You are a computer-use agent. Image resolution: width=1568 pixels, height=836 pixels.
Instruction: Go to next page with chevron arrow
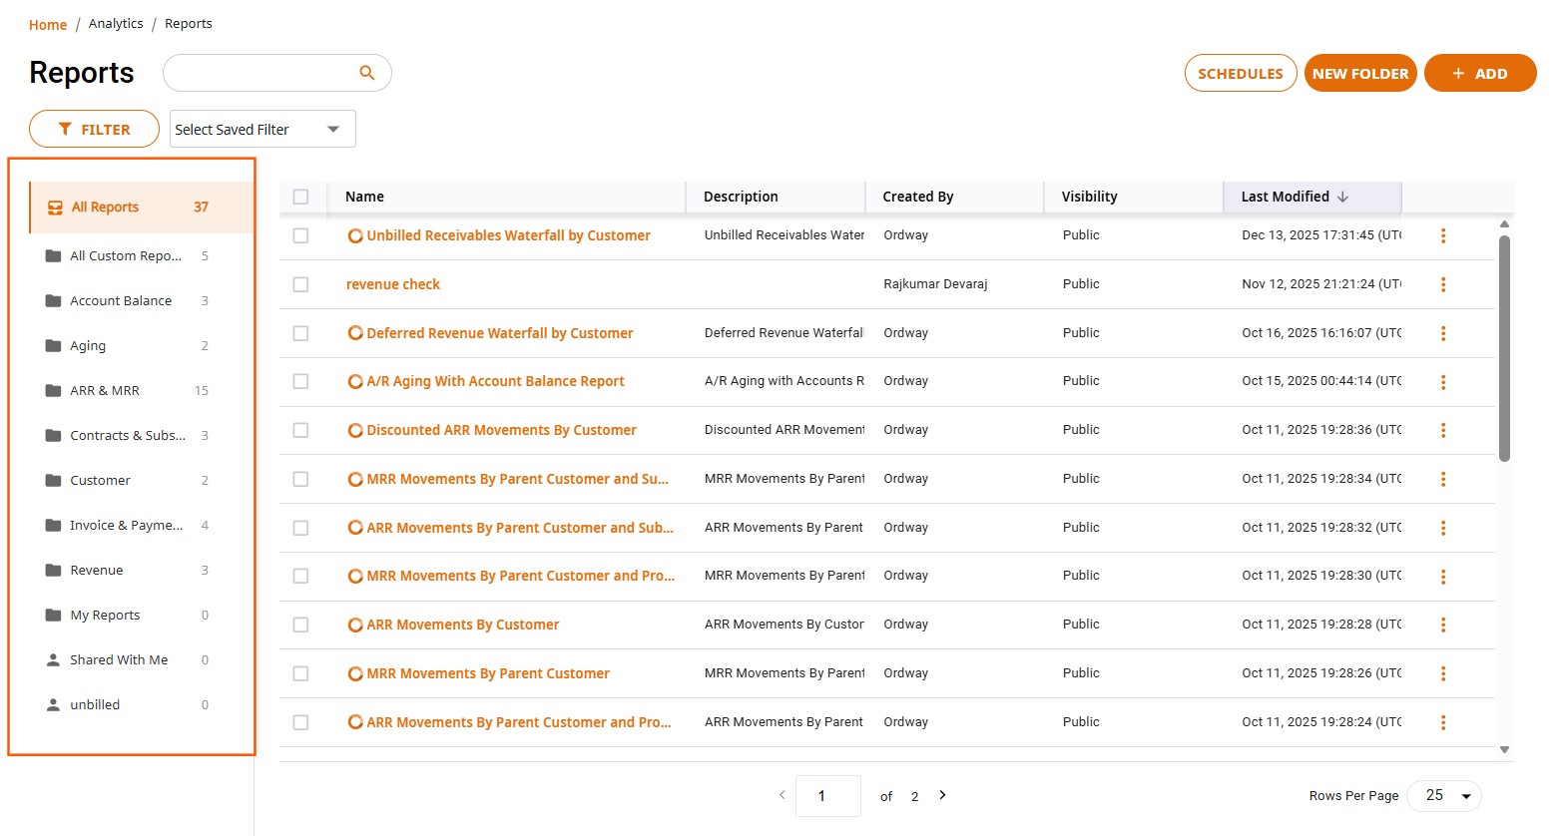tap(942, 795)
